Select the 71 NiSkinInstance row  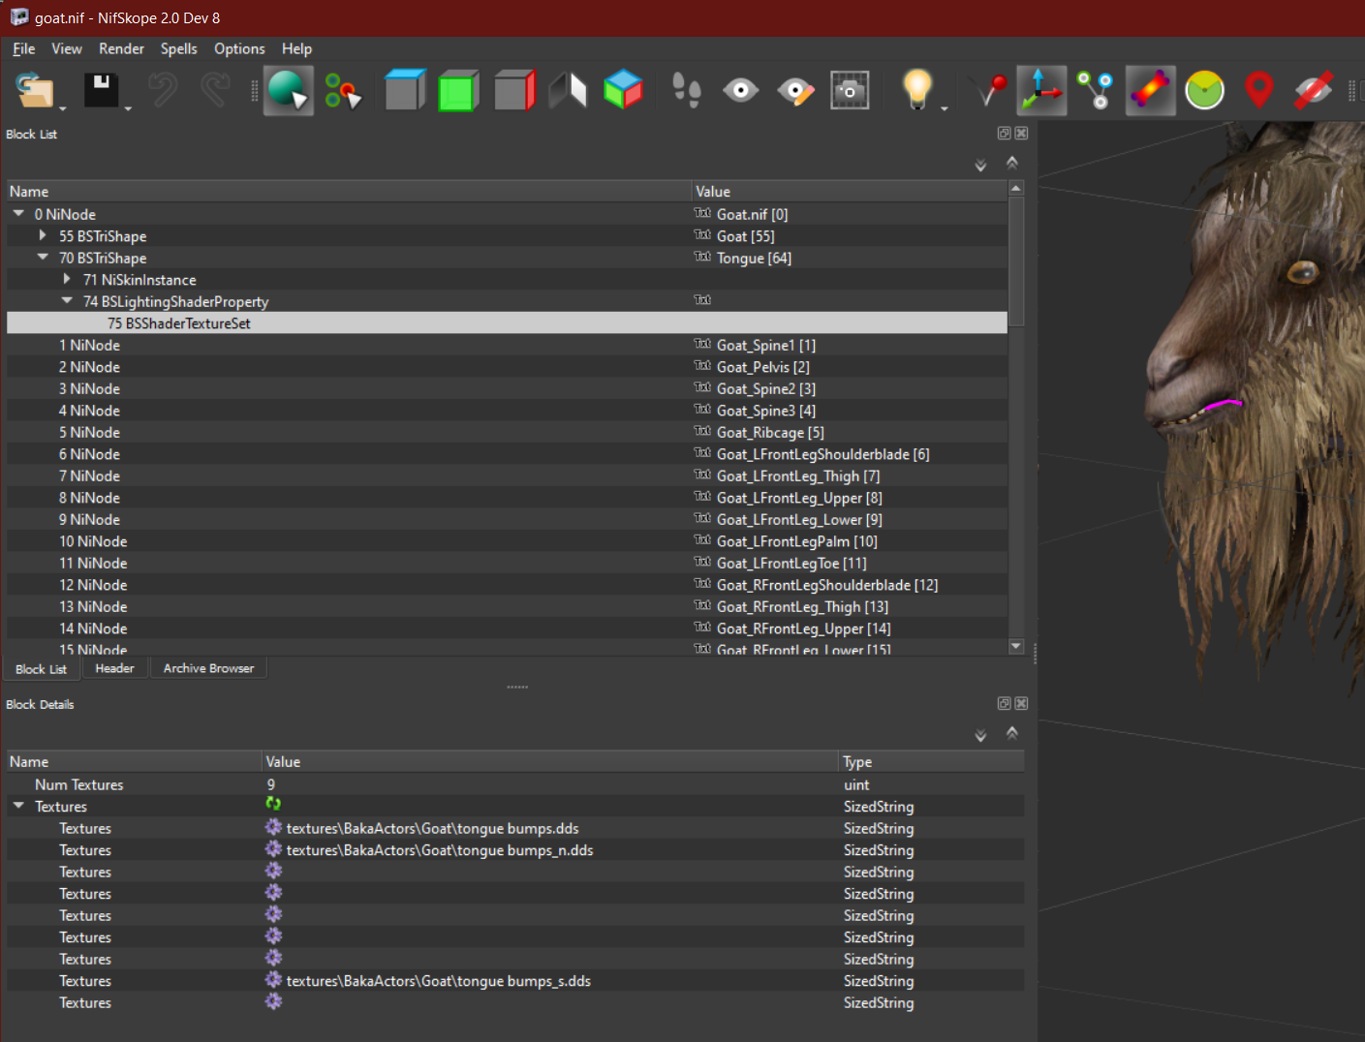coord(507,280)
